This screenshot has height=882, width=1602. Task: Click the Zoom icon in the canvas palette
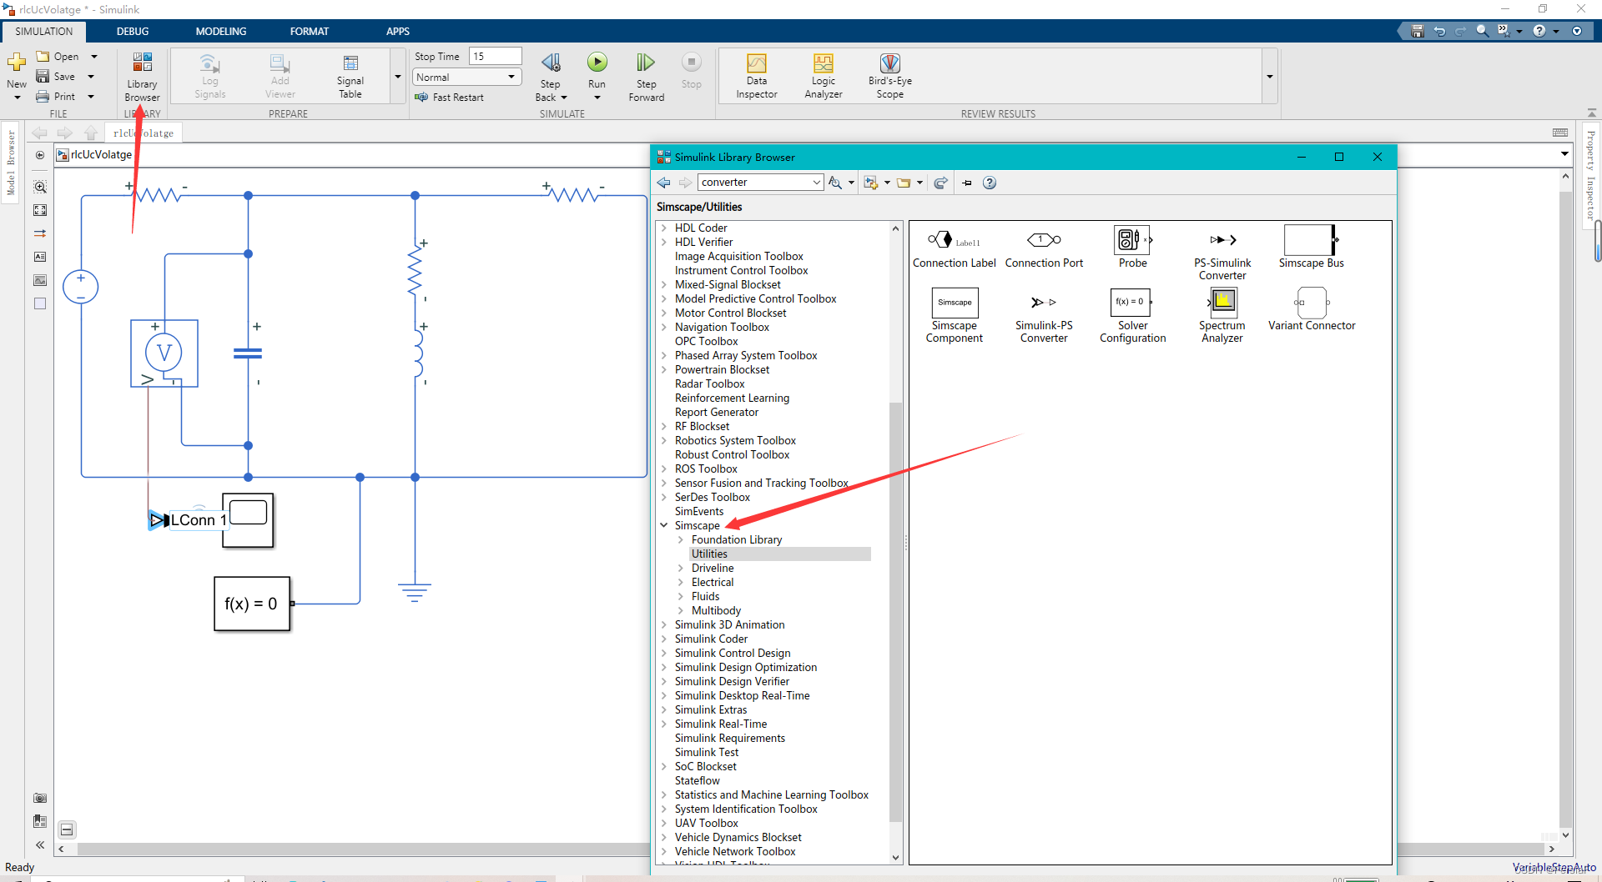40,187
